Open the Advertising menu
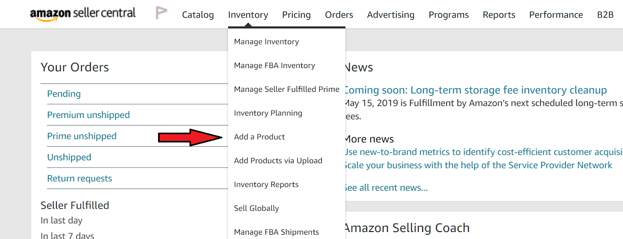623x239 pixels. click(x=391, y=15)
